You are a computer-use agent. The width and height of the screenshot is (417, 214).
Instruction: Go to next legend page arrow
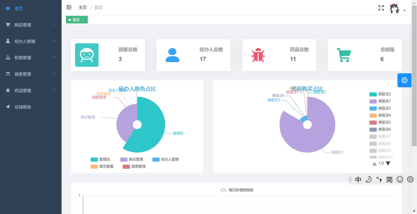click(388, 163)
